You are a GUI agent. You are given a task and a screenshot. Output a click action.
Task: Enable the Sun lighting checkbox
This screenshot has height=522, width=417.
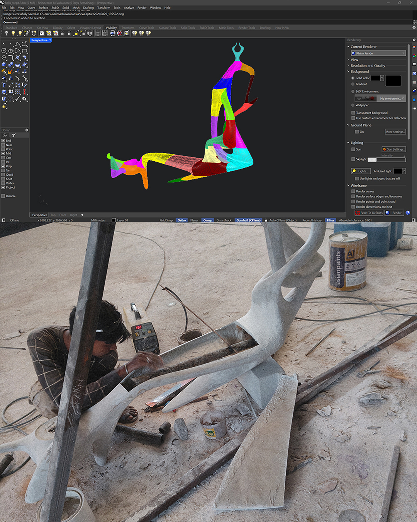[353, 149]
